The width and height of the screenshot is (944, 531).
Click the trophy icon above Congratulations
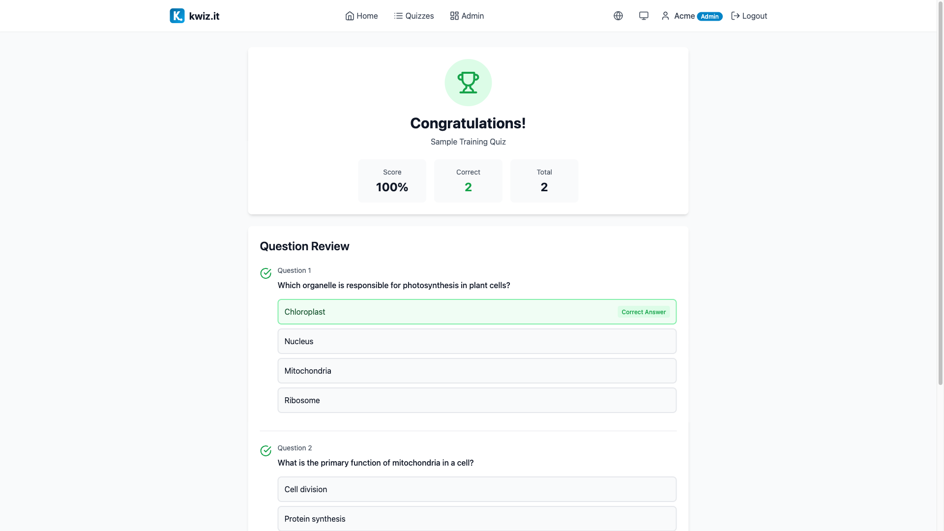468,82
